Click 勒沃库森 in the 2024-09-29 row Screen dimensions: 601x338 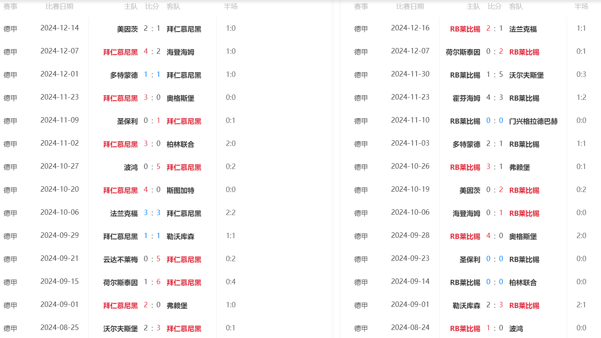pyautogui.click(x=180, y=237)
